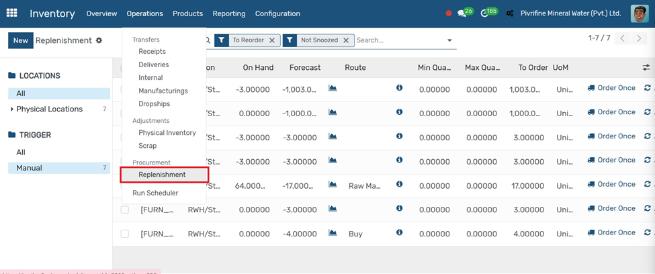Open the apps grid home menu
The width and height of the screenshot is (655, 274).
[x=11, y=13]
